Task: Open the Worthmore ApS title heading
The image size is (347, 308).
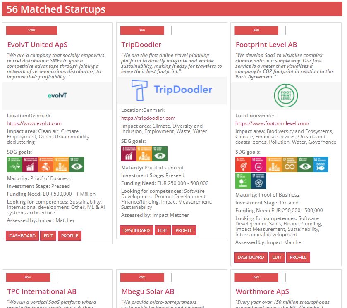Action: coord(262,291)
